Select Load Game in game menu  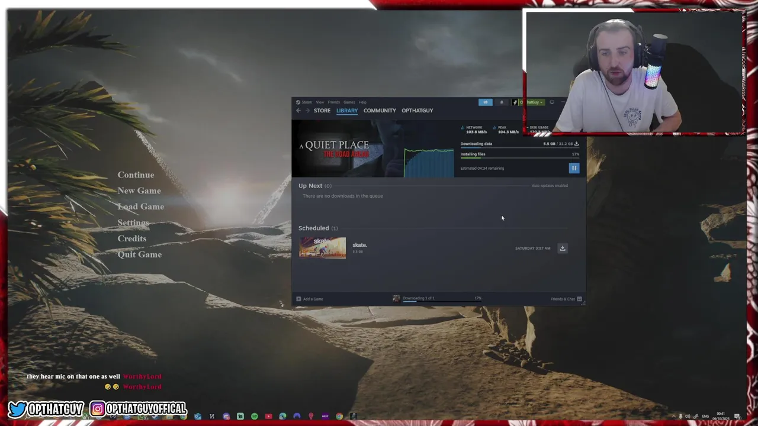point(140,206)
